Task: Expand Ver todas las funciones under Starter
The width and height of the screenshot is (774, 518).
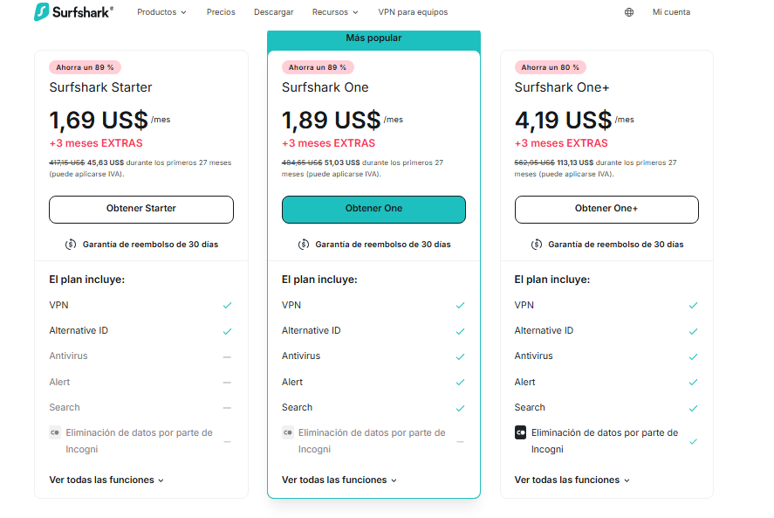Action: pos(106,480)
